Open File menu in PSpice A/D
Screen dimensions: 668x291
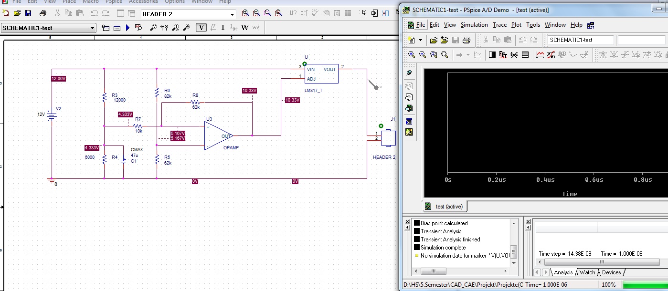420,25
